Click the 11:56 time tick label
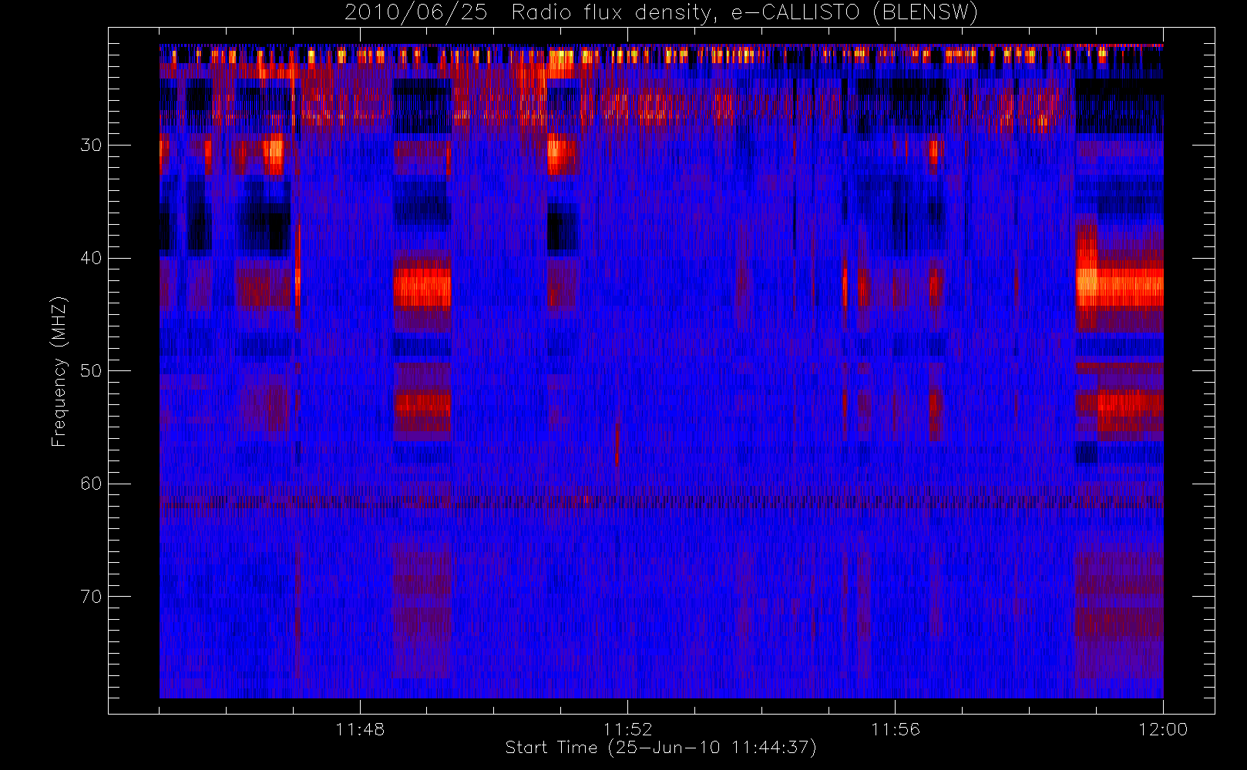The image size is (1247, 770). pos(896,729)
